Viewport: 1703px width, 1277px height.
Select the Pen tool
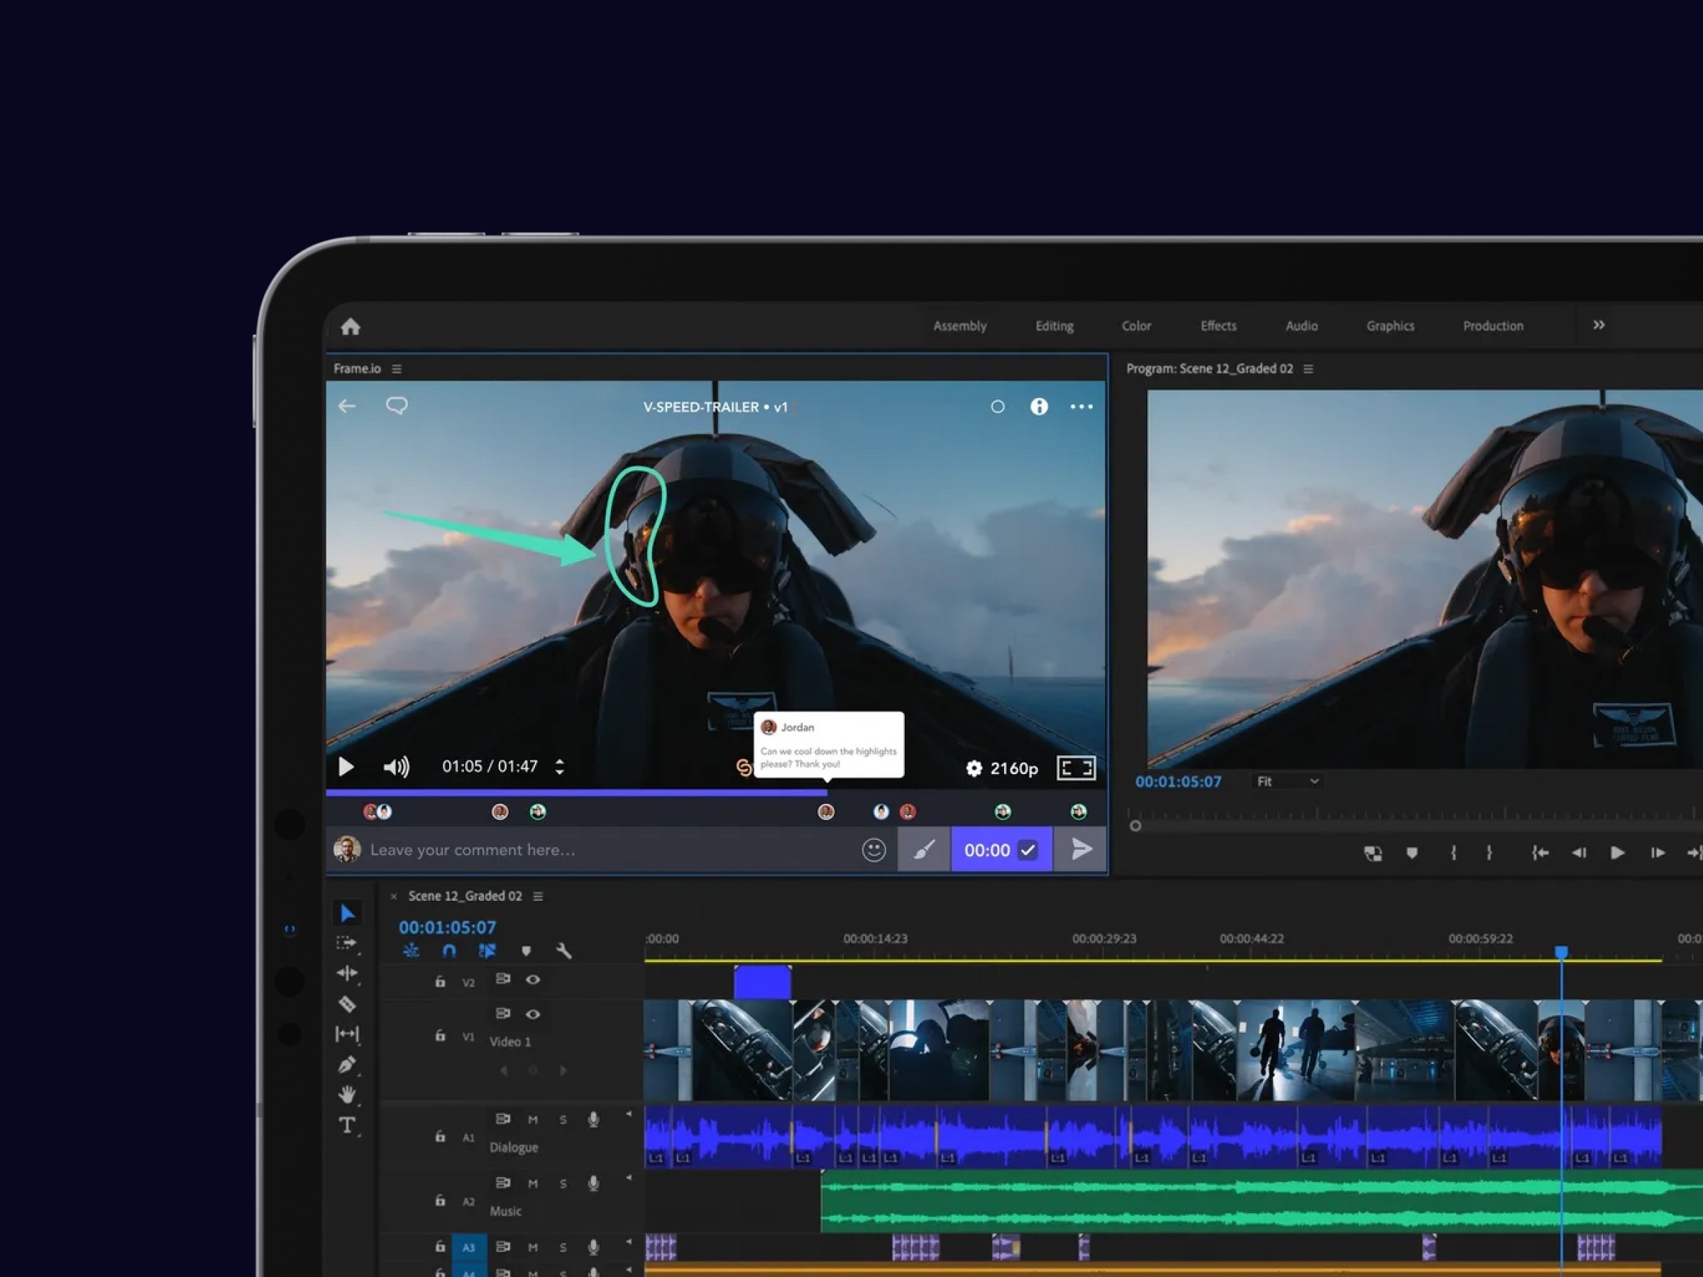346,1065
